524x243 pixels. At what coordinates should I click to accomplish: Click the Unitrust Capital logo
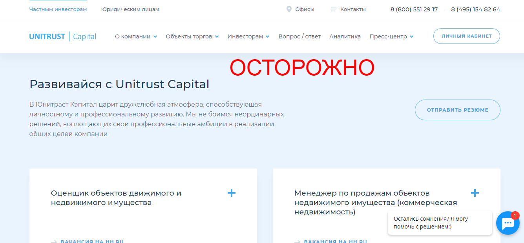(63, 36)
